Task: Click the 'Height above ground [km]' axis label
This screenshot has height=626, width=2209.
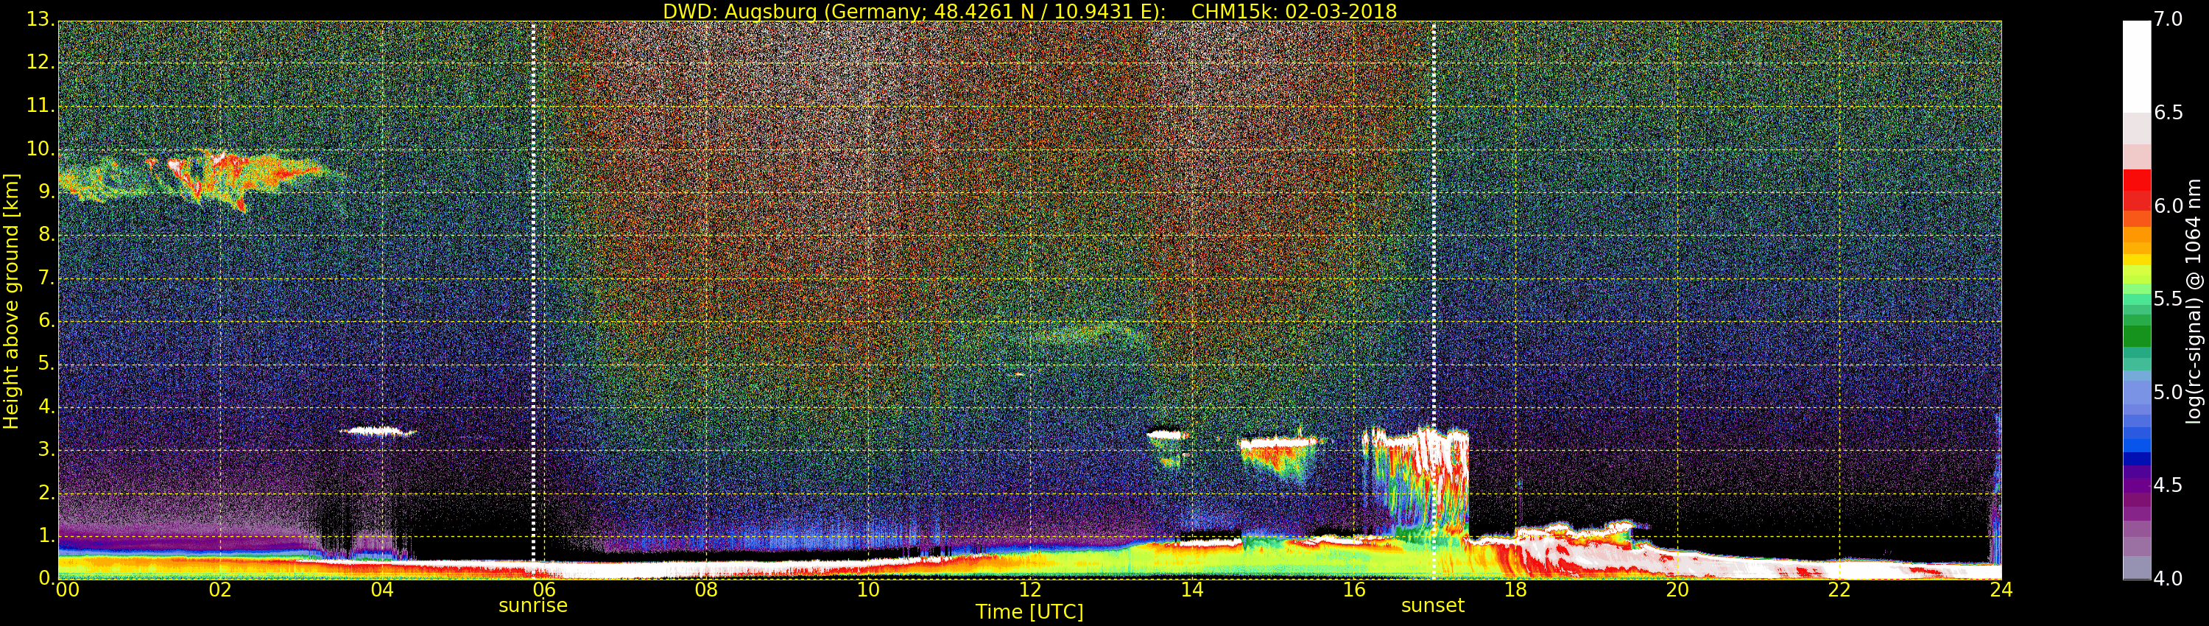Action: 11,300
